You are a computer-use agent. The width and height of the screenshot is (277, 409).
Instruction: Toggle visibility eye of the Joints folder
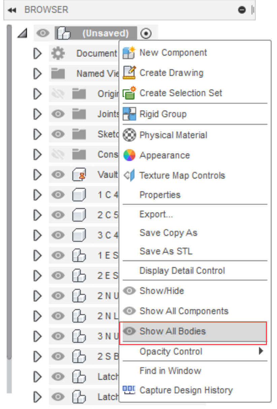(x=58, y=114)
